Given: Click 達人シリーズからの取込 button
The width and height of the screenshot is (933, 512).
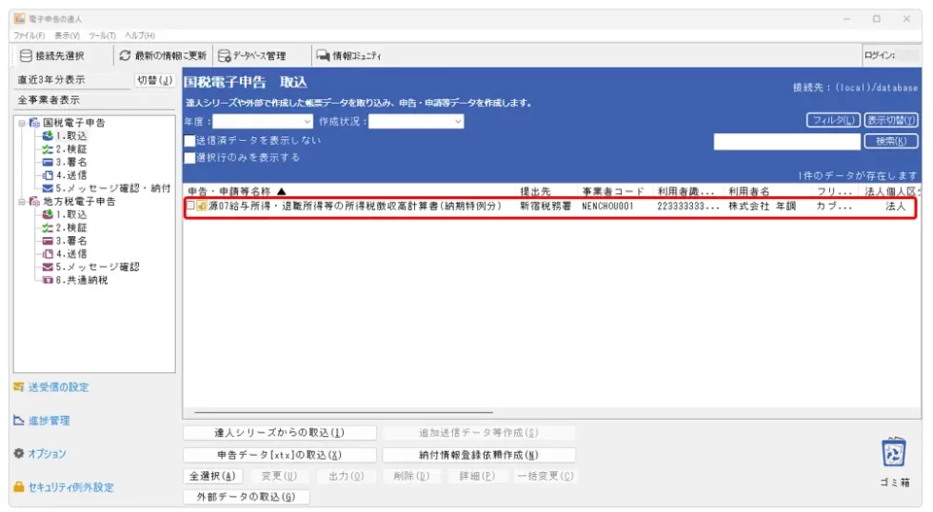Looking at the screenshot, I should pyautogui.click(x=279, y=433).
